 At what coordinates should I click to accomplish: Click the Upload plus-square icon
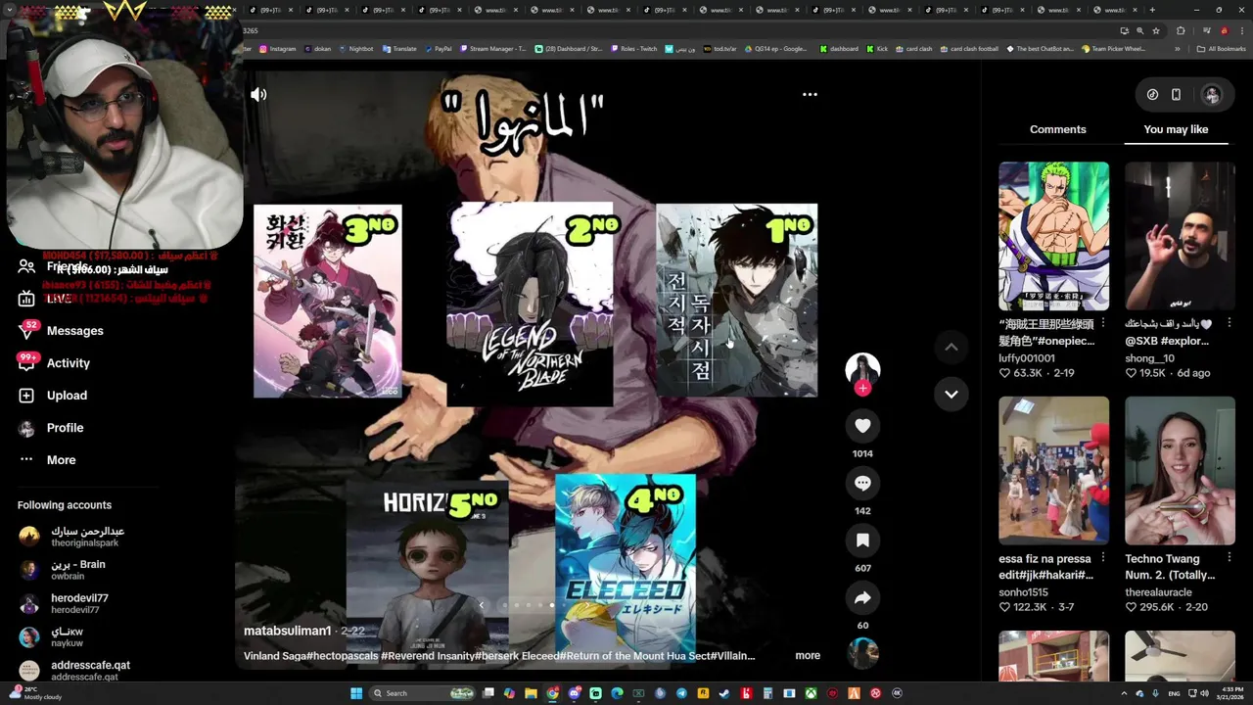pyautogui.click(x=26, y=396)
